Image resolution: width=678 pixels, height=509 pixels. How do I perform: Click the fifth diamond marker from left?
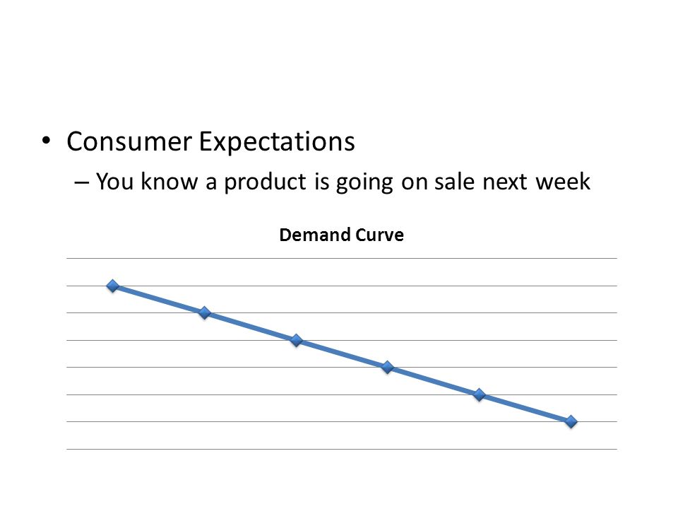click(479, 394)
